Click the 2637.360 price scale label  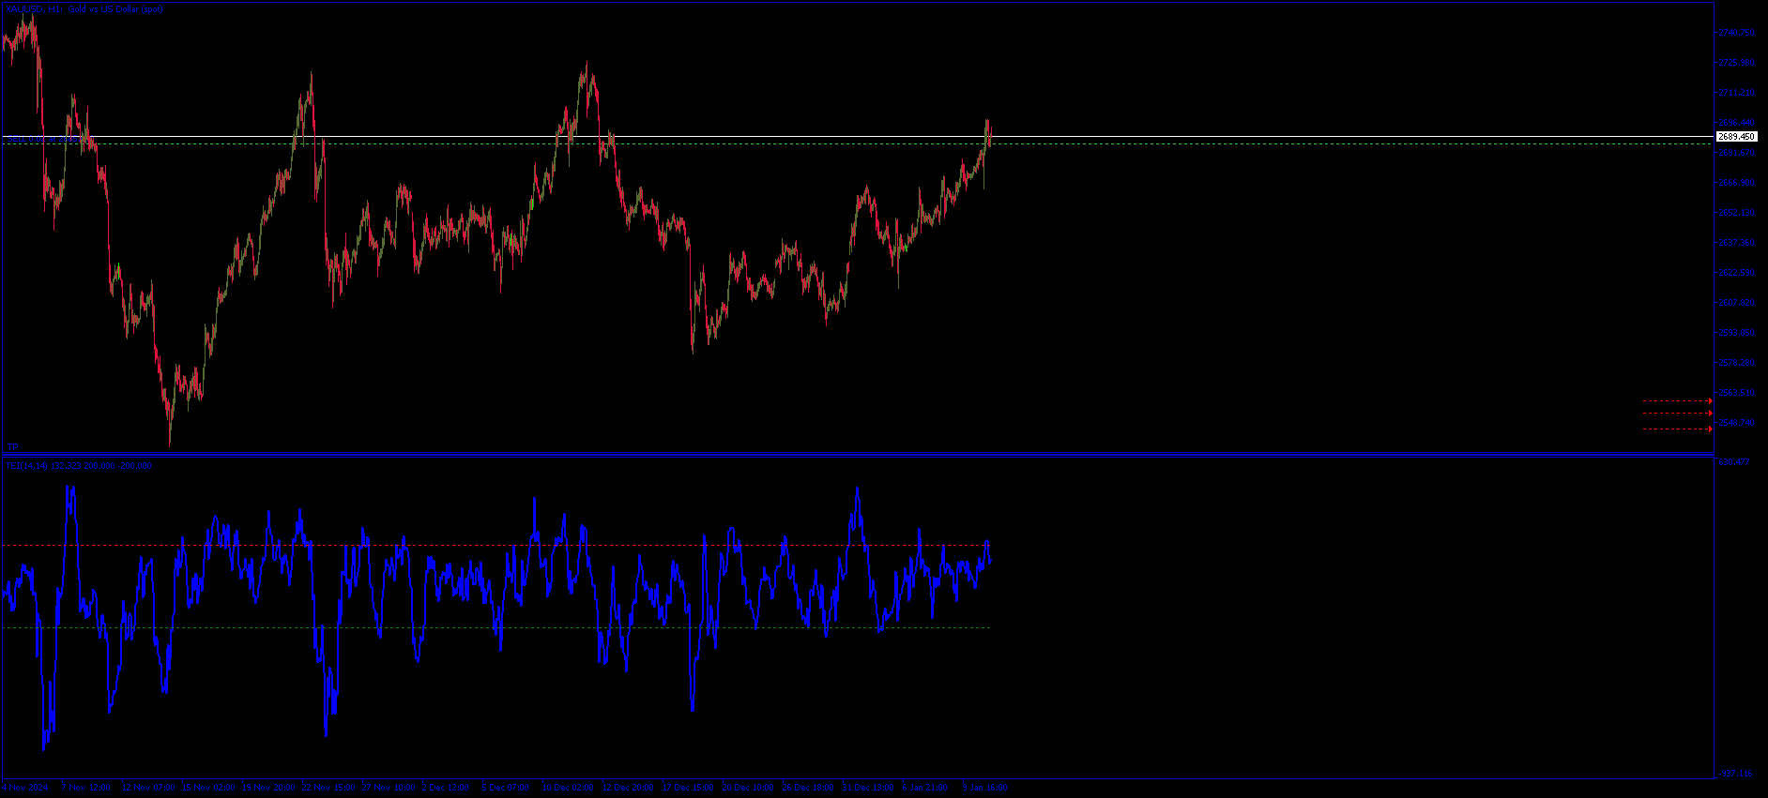[x=1736, y=243]
